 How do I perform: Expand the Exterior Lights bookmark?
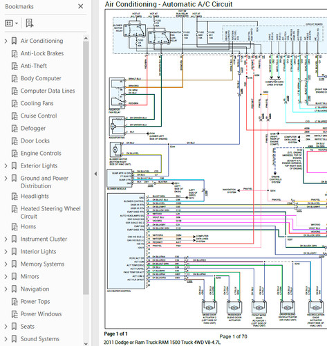6,166
